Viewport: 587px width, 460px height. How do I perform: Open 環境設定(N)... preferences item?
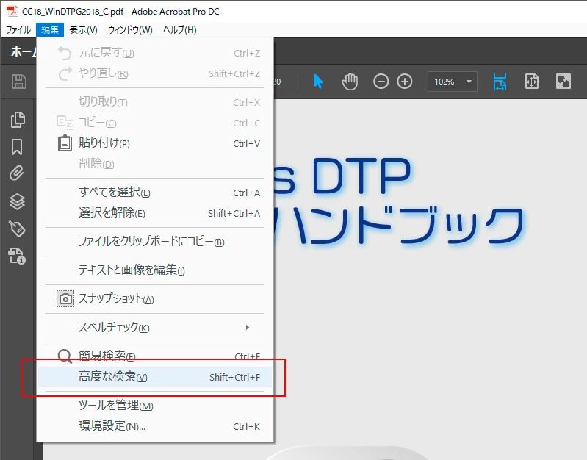(155, 426)
